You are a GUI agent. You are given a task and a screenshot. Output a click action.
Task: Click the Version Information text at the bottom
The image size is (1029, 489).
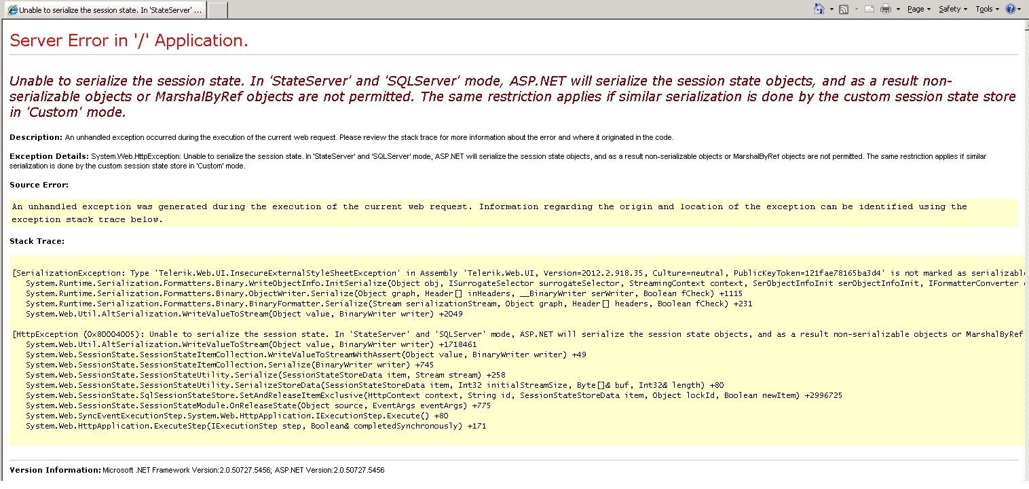(197, 470)
